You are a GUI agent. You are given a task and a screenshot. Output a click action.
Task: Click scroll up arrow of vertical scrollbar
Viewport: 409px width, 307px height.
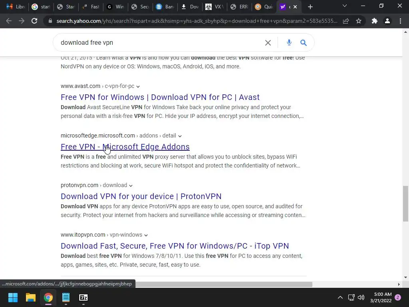point(405,32)
